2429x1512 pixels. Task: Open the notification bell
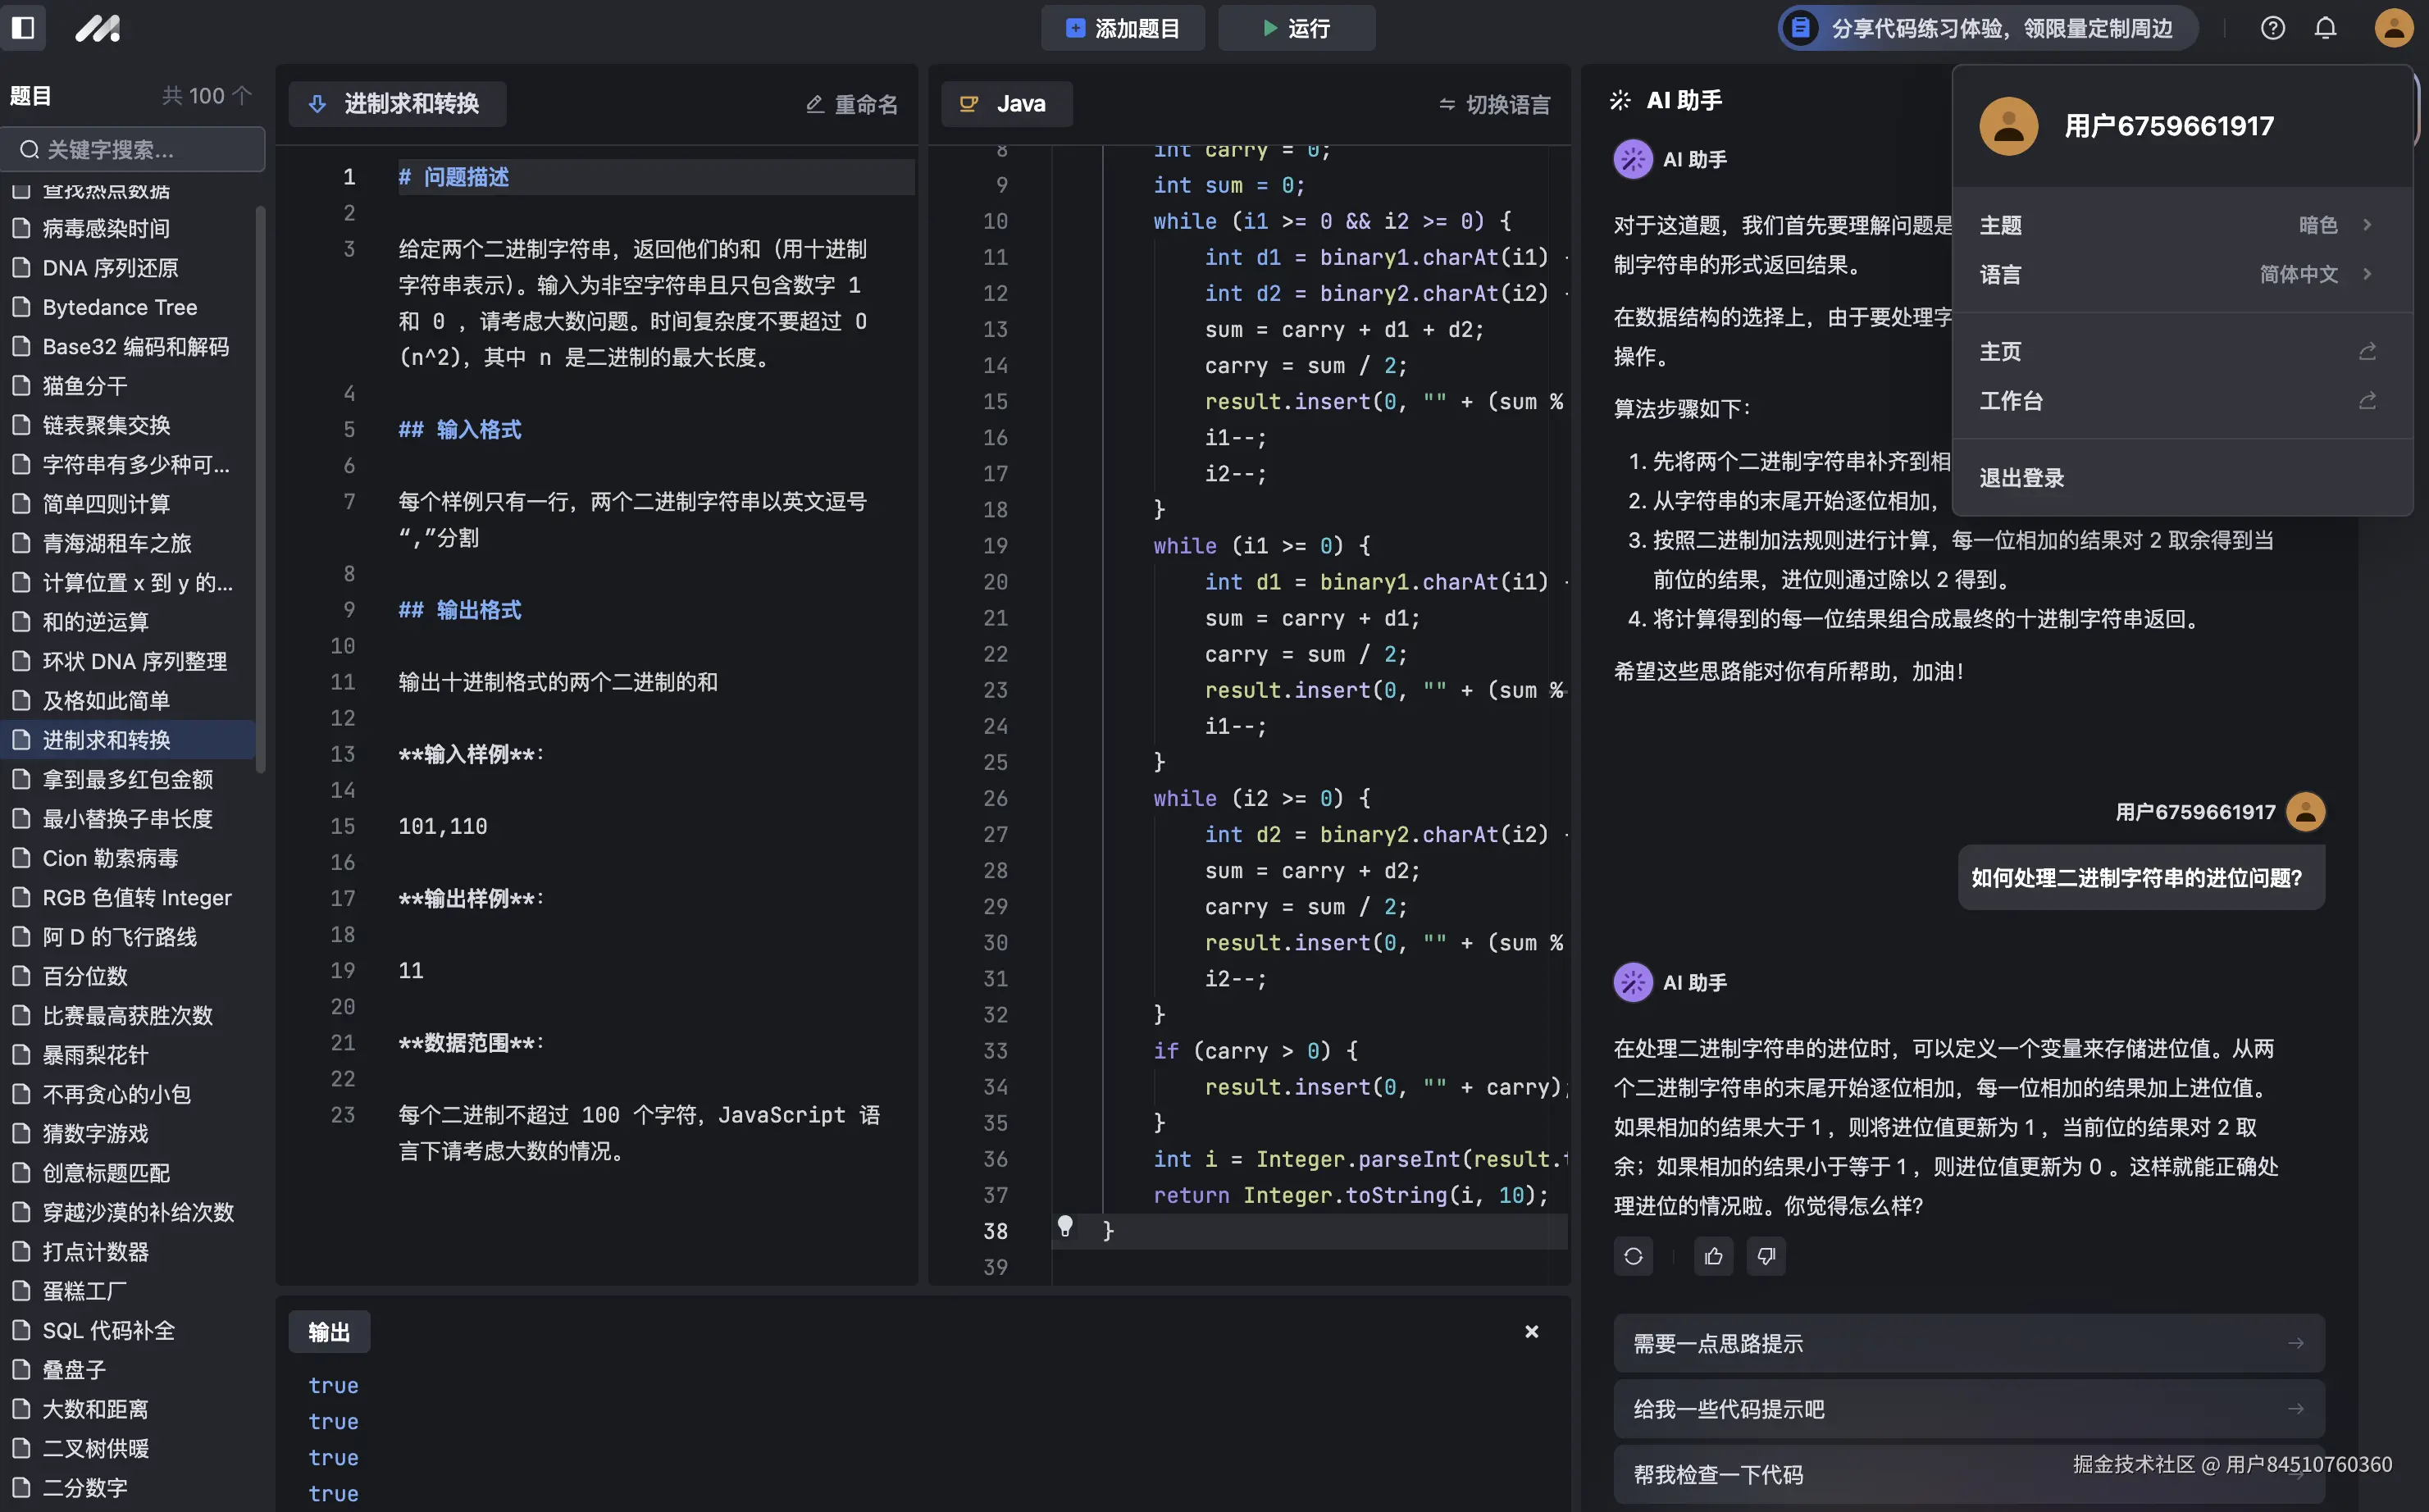[x=2326, y=28]
